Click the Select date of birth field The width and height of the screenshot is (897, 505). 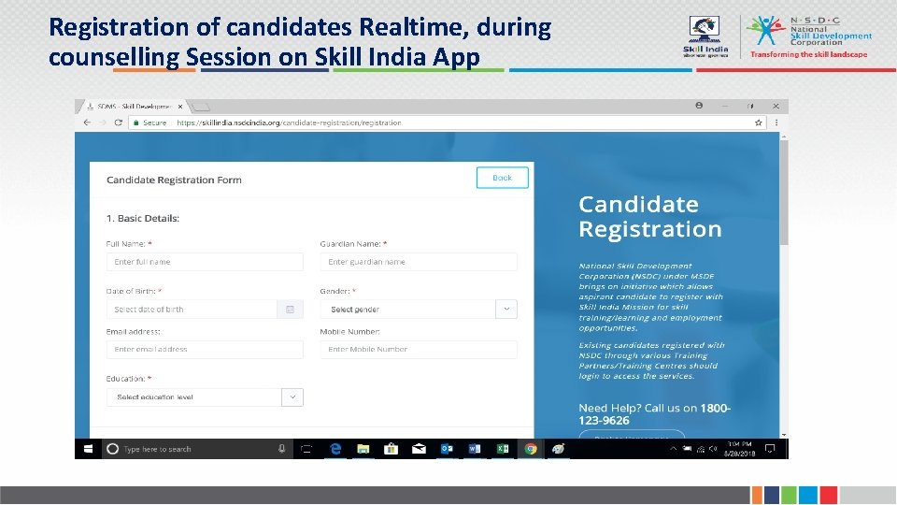pos(192,310)
